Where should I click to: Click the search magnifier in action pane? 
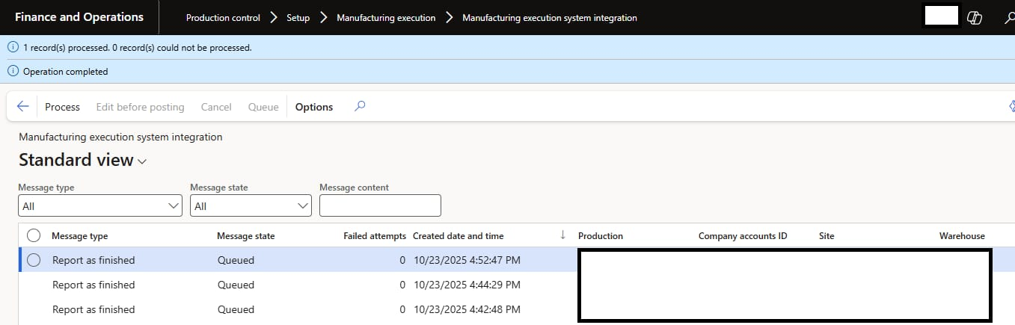(360, 107)
